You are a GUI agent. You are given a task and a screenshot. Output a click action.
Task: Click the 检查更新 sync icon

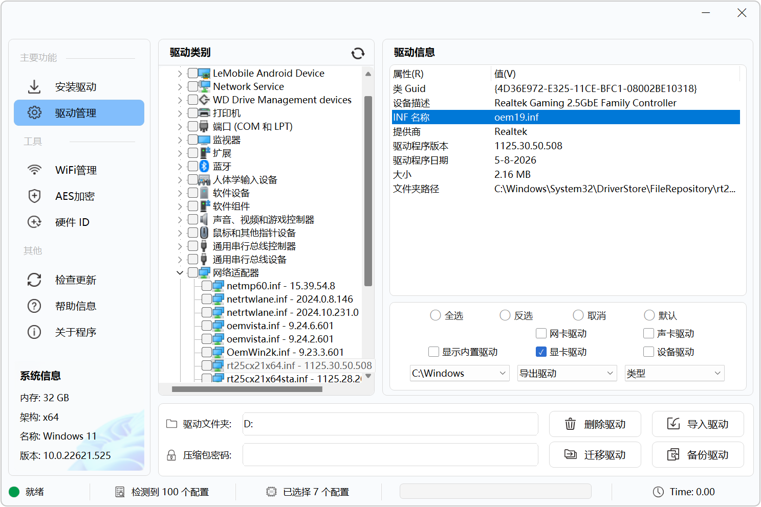click(34, 280)
